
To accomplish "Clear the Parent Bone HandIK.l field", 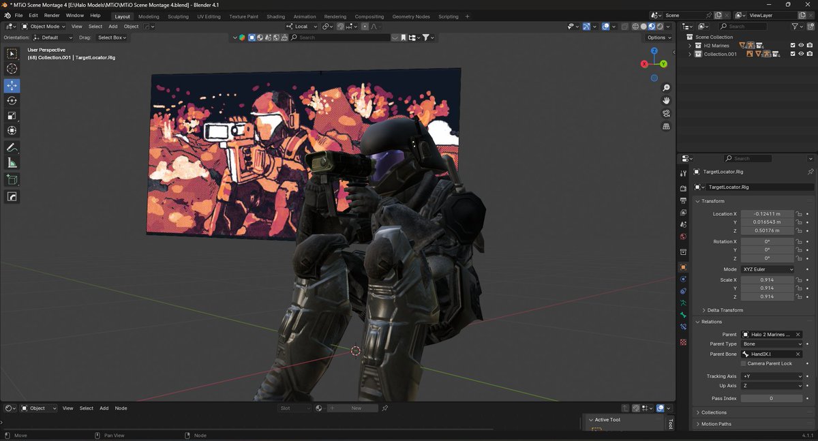I will tap(798, 354).
